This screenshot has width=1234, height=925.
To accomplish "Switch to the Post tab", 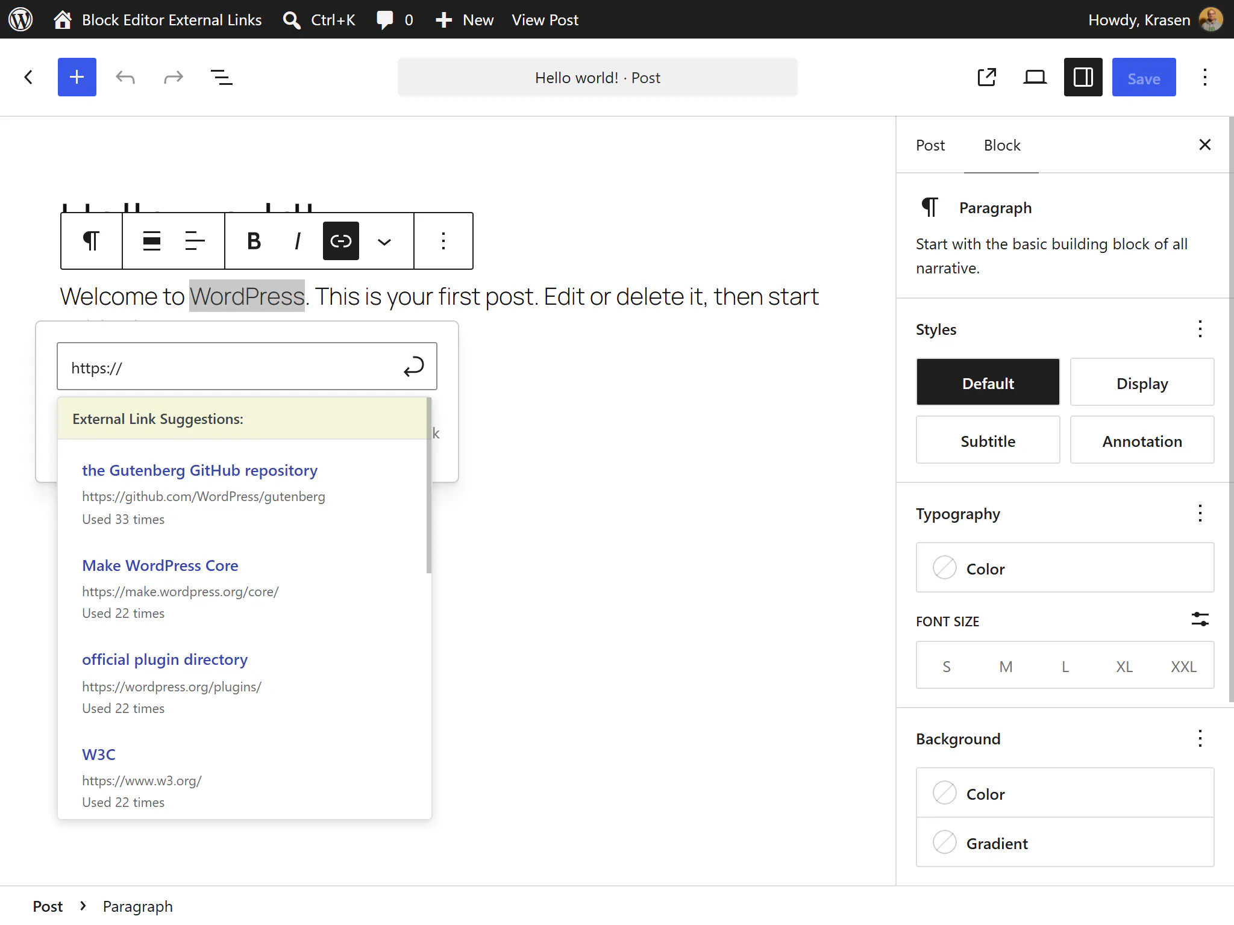I will click(x=930, y=145).
